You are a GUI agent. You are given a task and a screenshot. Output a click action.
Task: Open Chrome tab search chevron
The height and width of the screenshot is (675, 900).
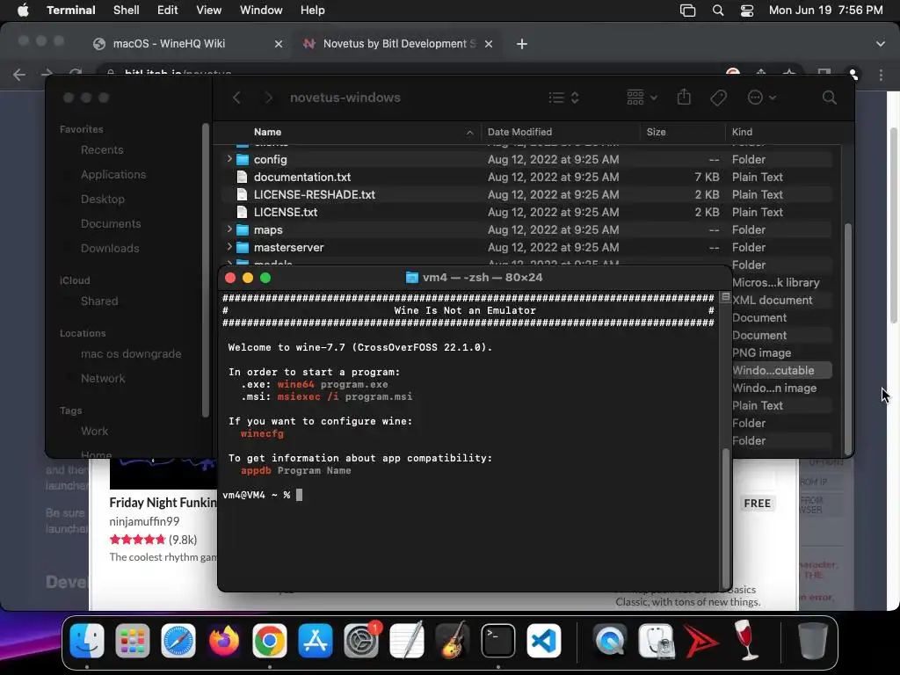(880, 44)
